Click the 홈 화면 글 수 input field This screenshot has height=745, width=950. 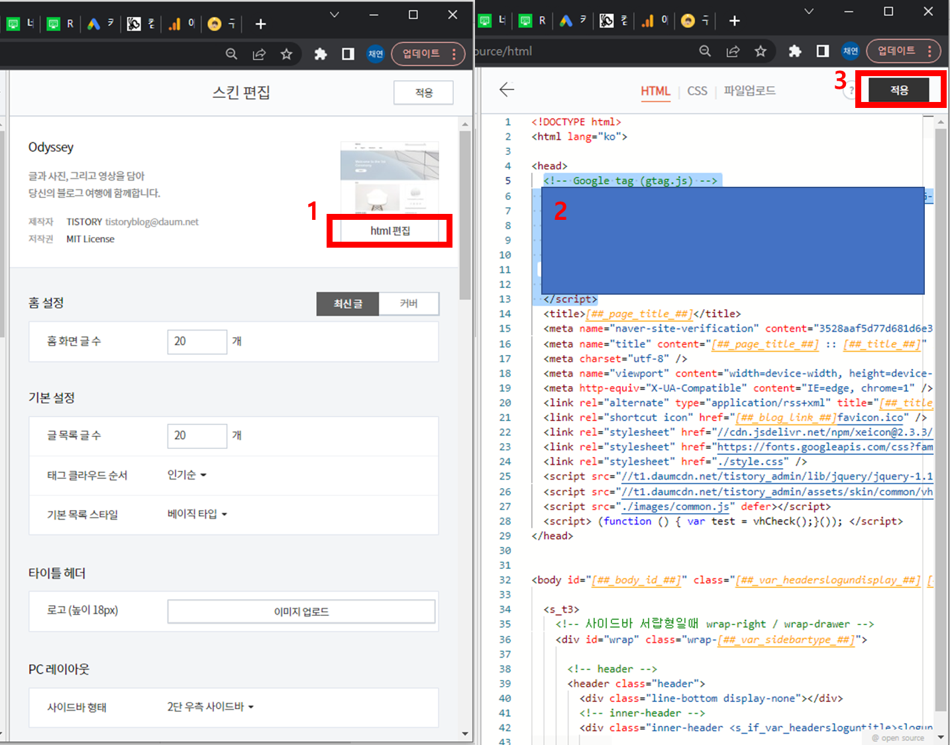click(x=197, y=342)
